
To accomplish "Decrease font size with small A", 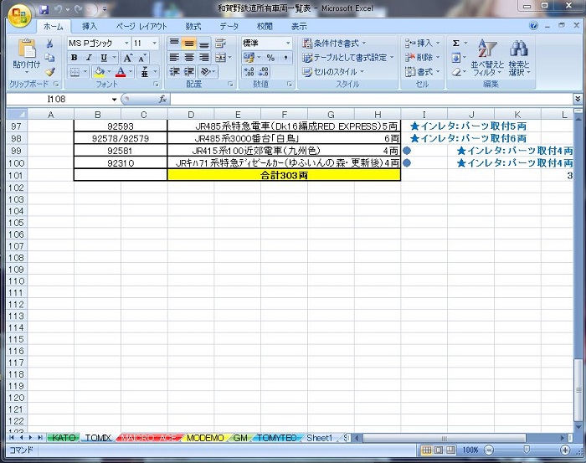I will [x=142, y=58].
